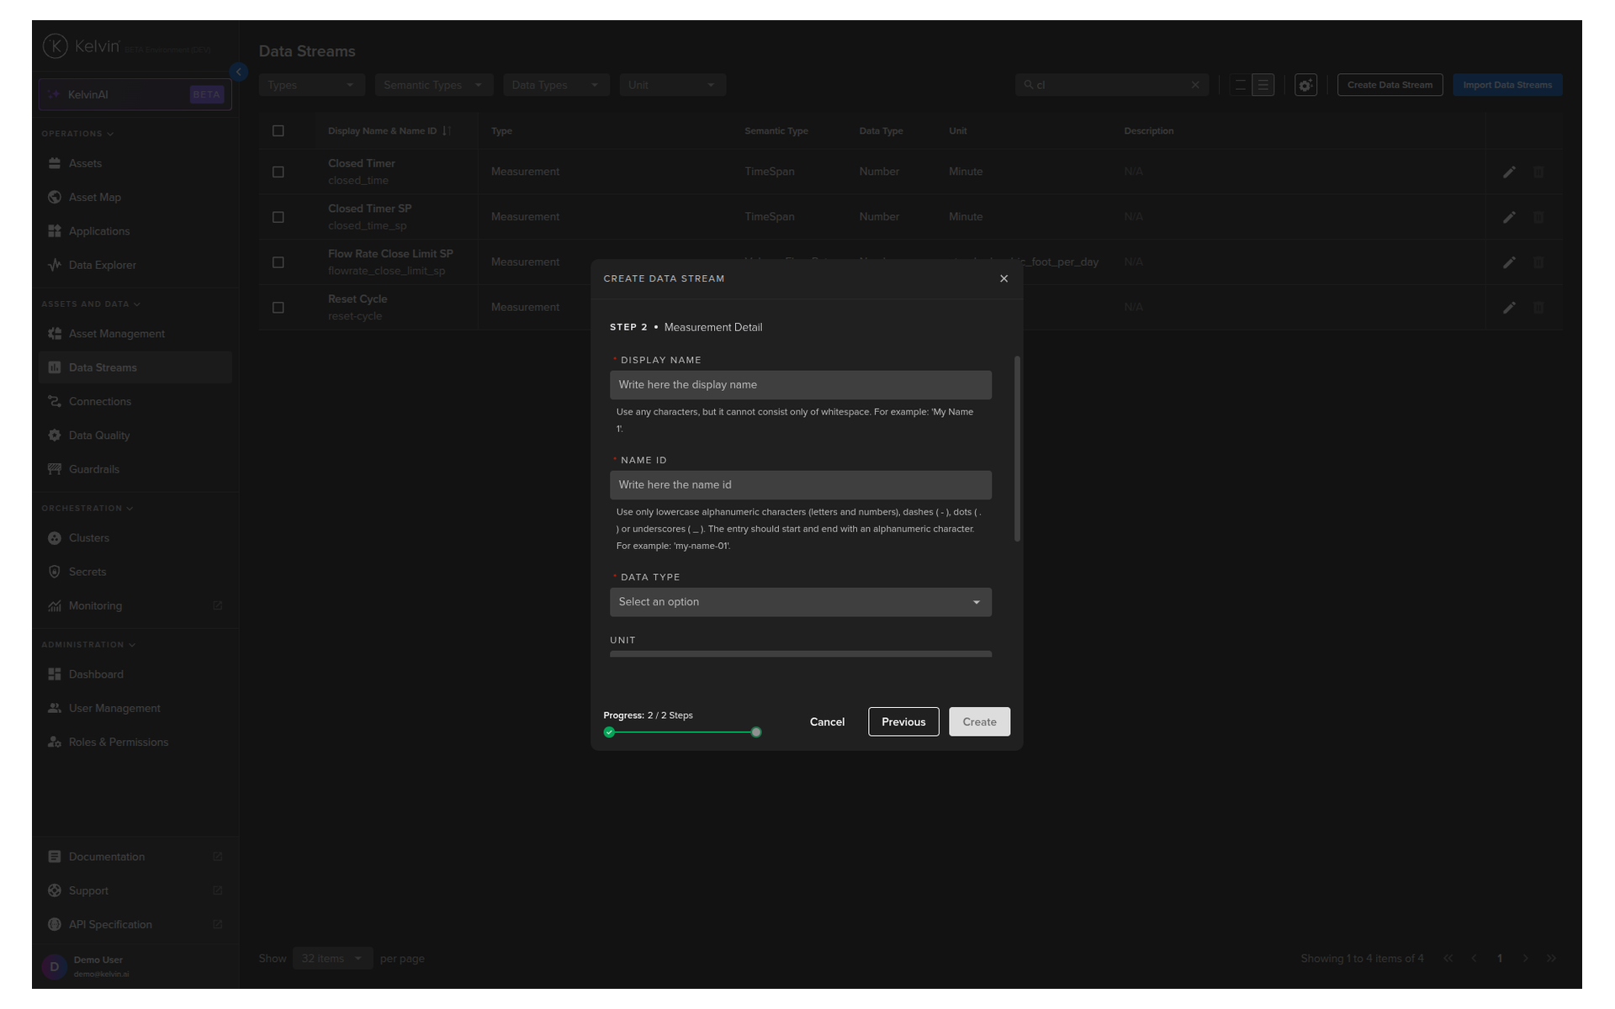Screen dimensions: 1615x1009
Task: Click the trash icon for Closed Timer SP
Action: pyautogui.click(x=1538, y=217)
